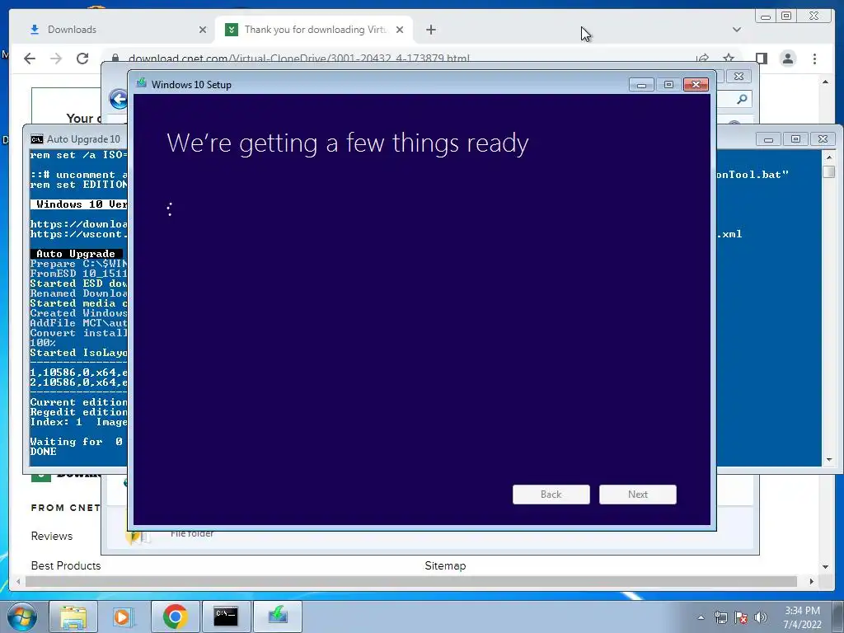Viewport: 844px width, 633px height.
Task: Click the Back button in Windows 10 Setup
Action: point(551,495)
